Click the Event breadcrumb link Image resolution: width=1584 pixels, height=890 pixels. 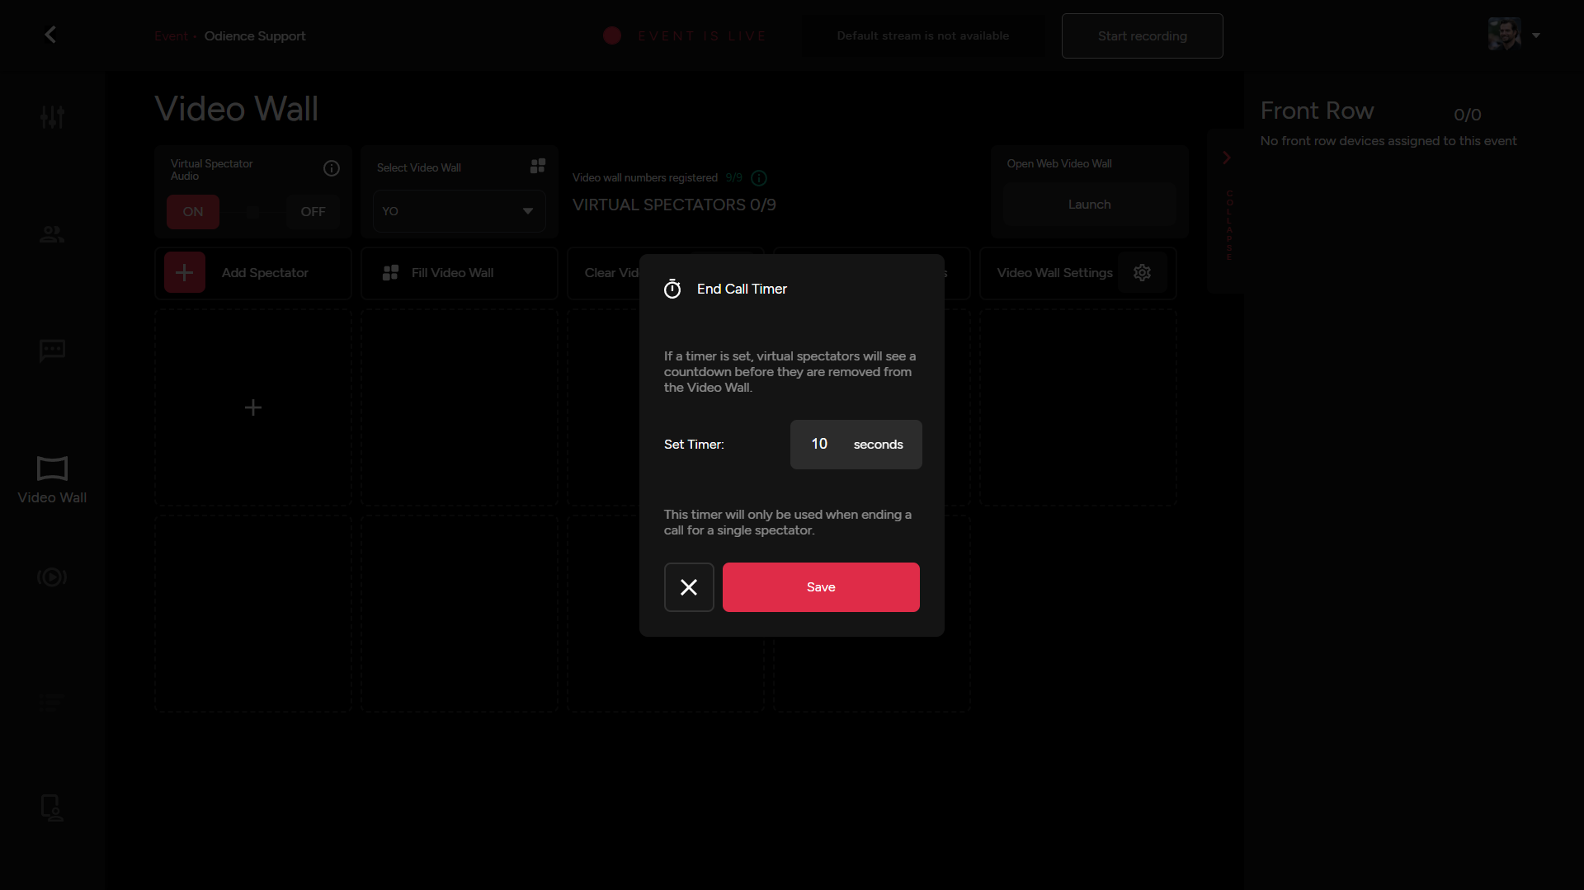click(171, 36)
